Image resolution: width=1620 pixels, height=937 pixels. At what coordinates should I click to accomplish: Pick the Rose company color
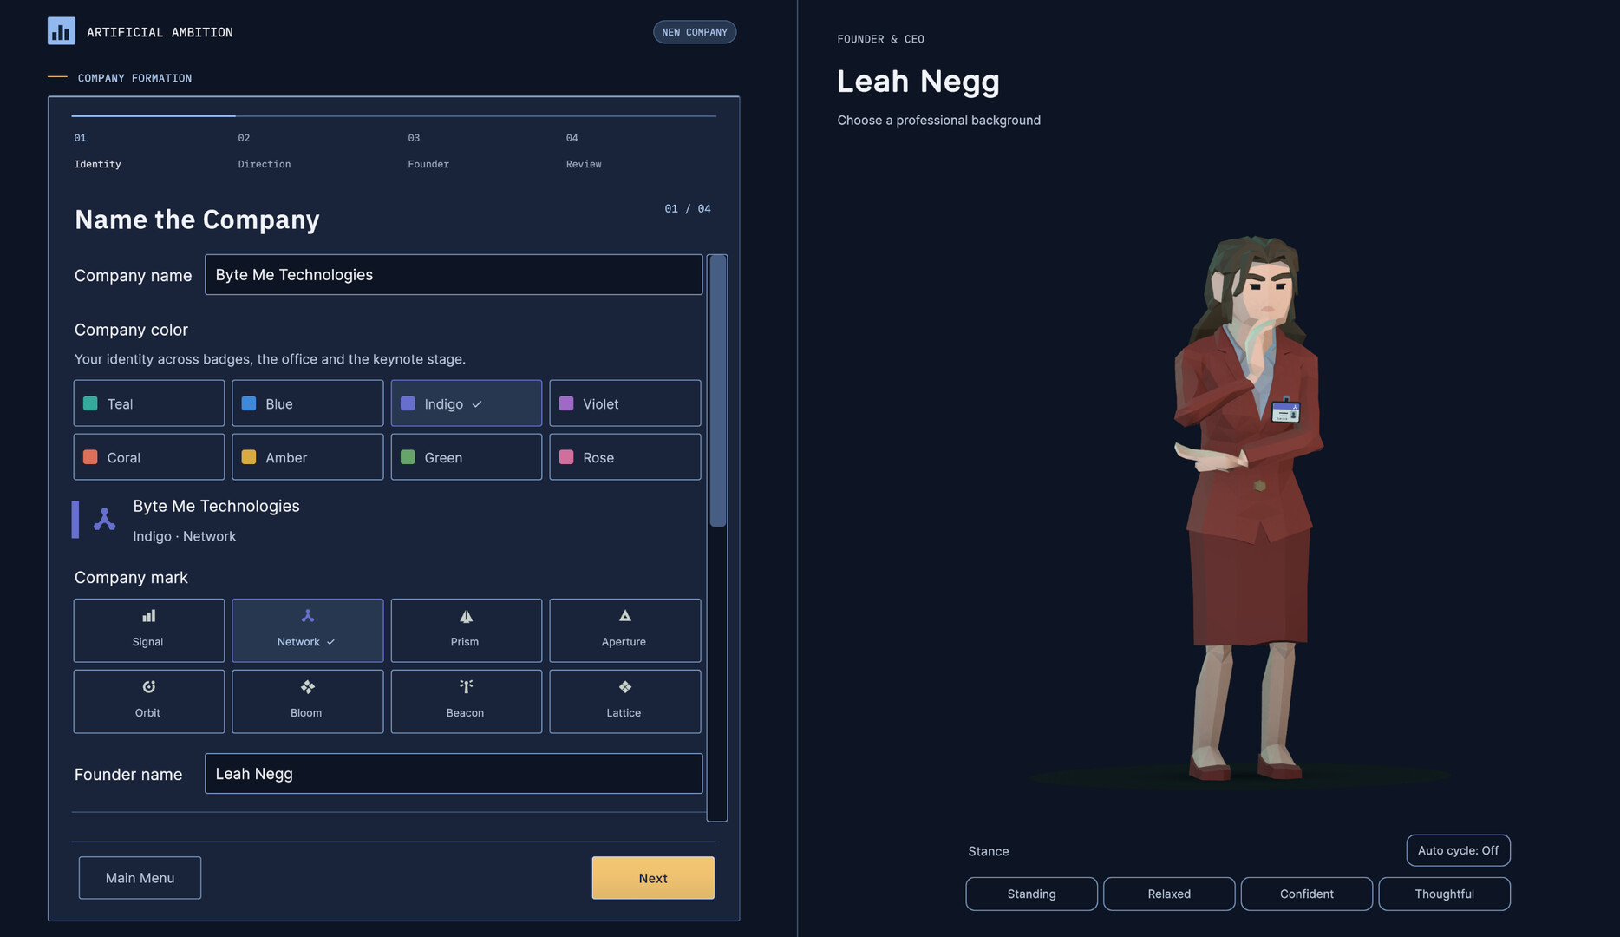(625, 457)
